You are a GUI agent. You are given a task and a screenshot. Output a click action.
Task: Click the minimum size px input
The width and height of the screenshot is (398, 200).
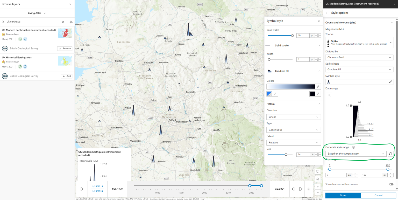click(336, 175)
